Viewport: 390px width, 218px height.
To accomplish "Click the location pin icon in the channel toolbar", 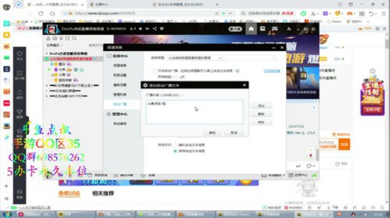I will pyautogui.click(x=61, y=38).
